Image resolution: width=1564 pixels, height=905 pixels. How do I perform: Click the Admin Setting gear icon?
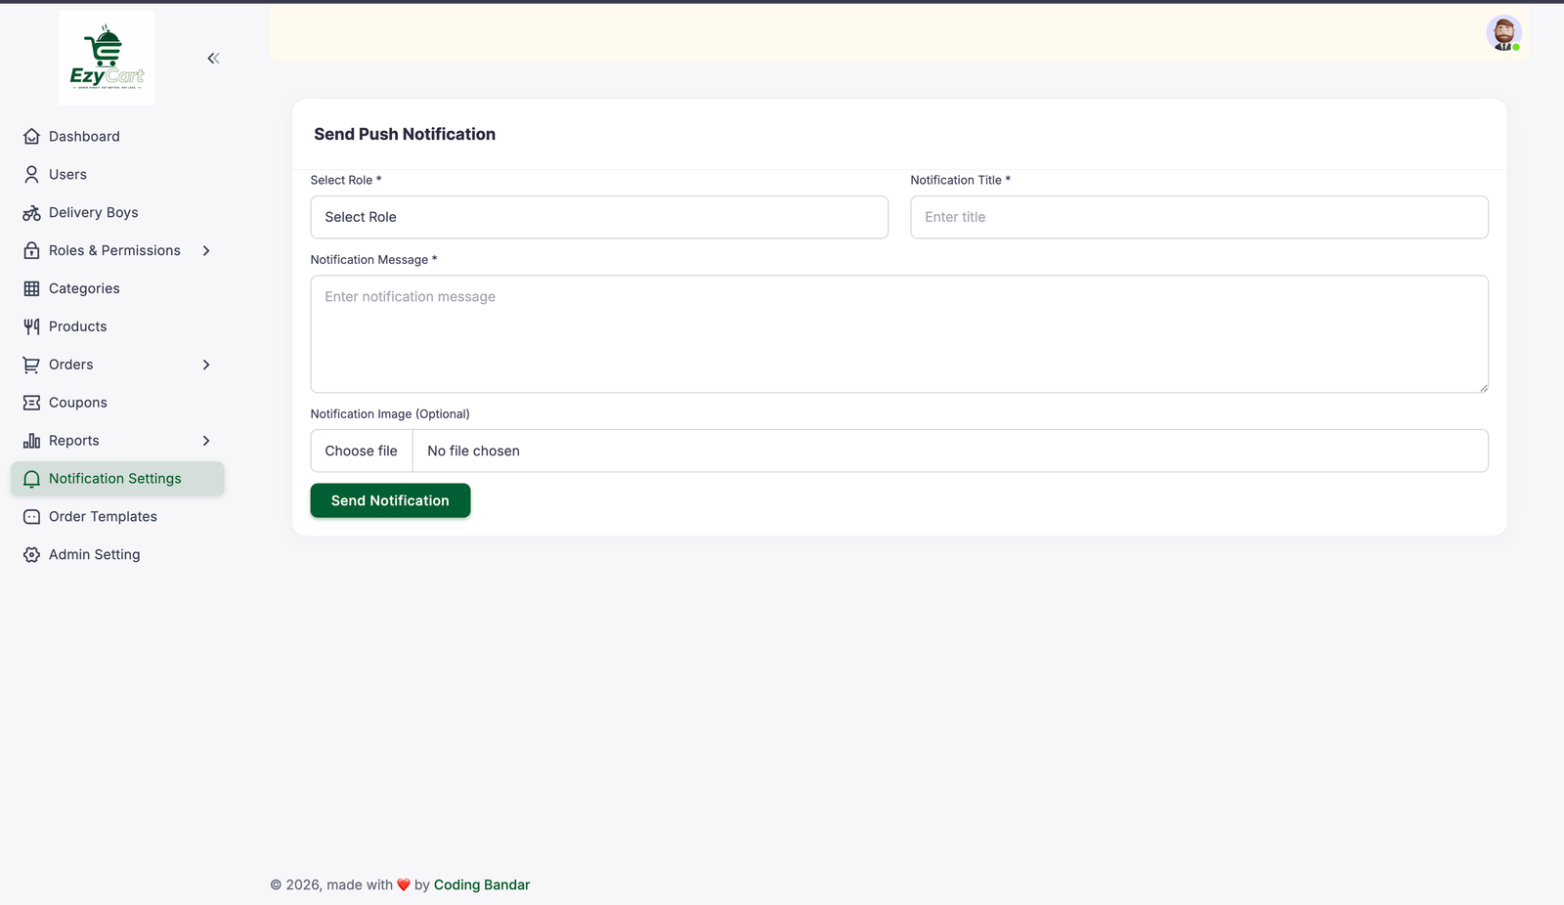click(x=31, y=555)
